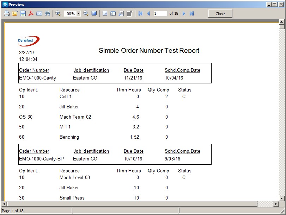This screenshot has width=286, height=215.
Task: Click the vertical scrollbar down arrow
Action: [281, 198]
